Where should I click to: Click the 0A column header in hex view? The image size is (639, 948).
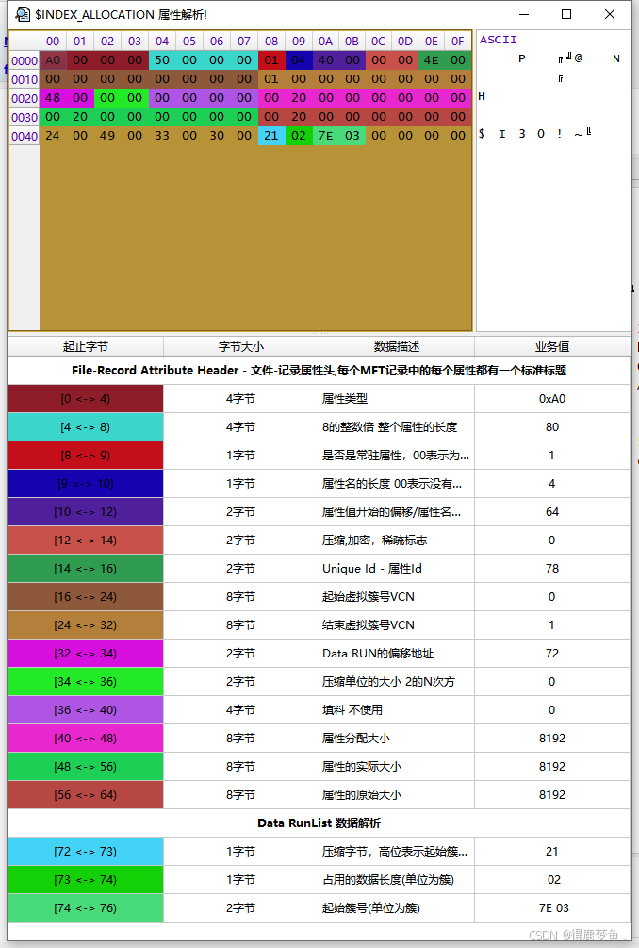325,42
